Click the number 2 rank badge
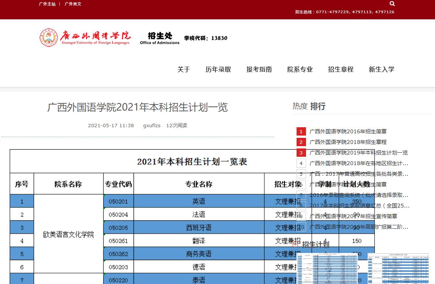 coord(301,142)
